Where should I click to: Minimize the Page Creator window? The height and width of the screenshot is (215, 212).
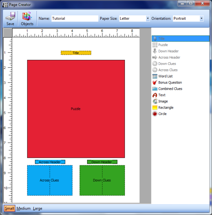pos(182,3)
